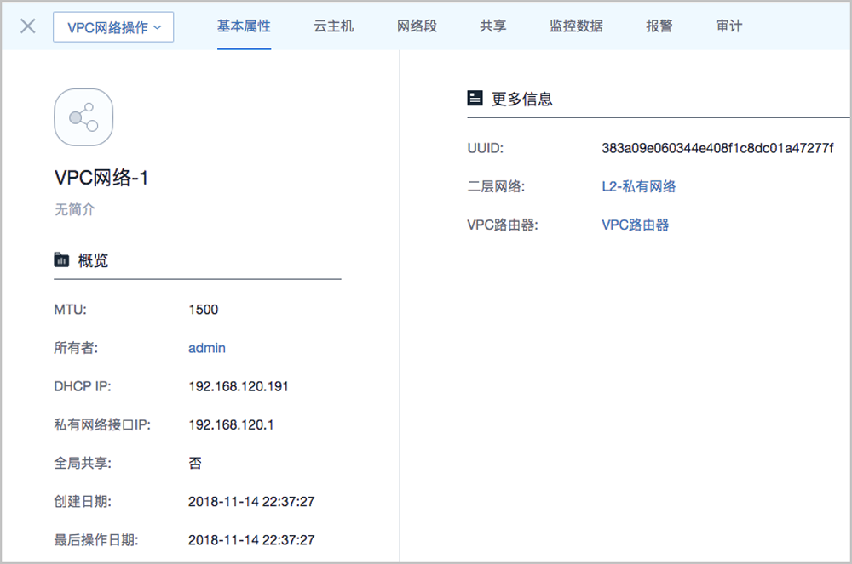Go to the 共享 tab
The width and height of the screenshot is (852, 564).
point(492,26)
